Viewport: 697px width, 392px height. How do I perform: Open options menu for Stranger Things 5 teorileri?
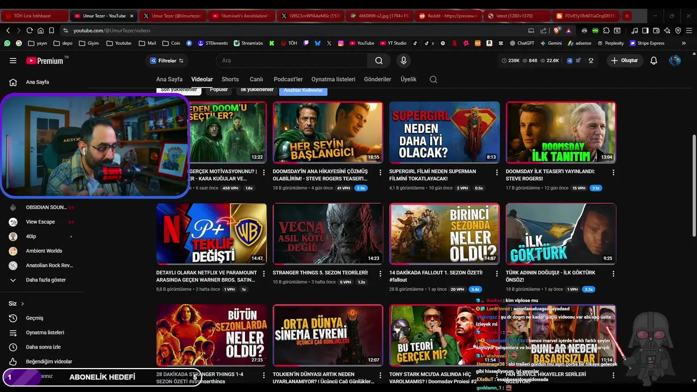click(380, 274)
